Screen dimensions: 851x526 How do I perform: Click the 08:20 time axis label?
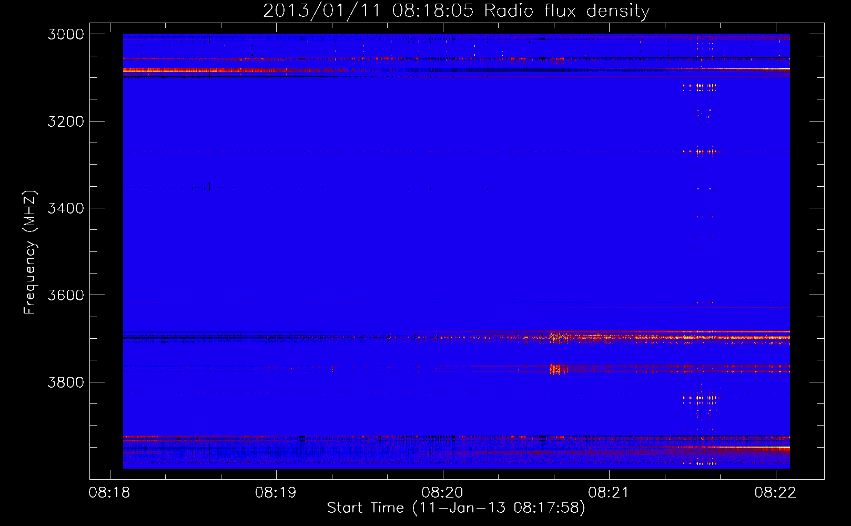(442, 493)
